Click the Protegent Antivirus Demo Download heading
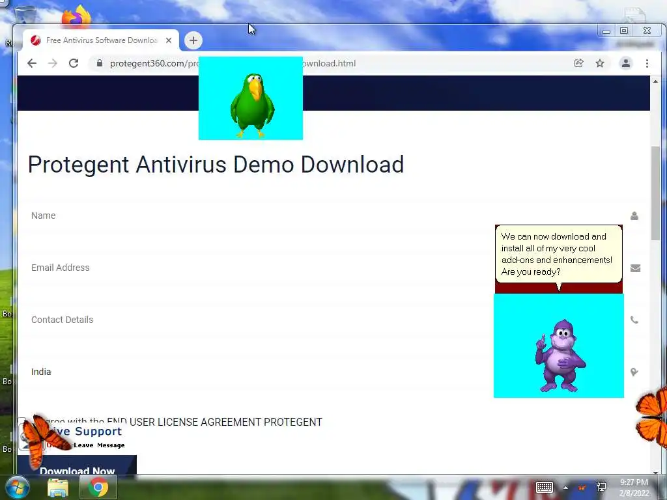Image resolution: width=667 pixels, height=500 pixels. click(216, 165)
